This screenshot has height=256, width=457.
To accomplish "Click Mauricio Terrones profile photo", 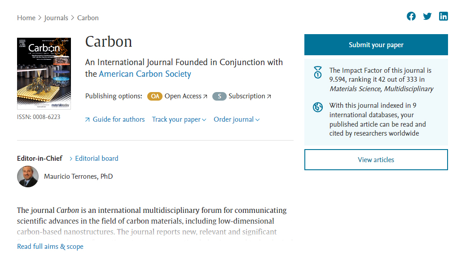I will pyautogui.click(x=28, y=177).
